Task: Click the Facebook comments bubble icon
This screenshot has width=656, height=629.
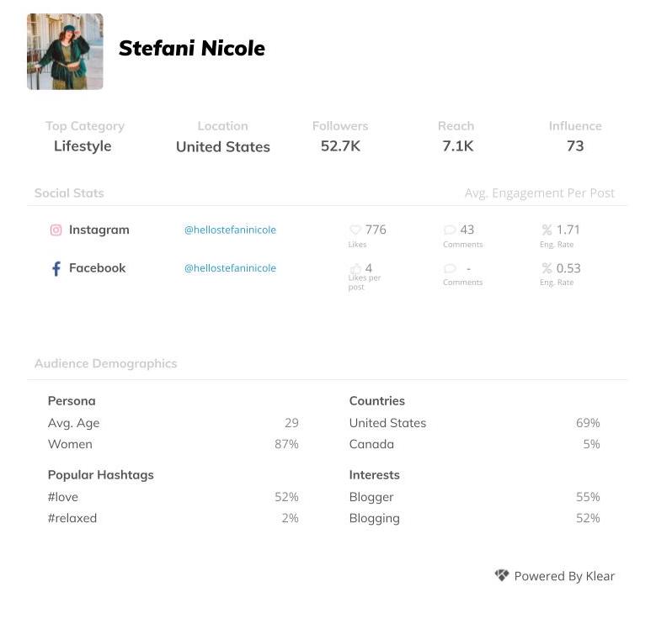Action: pyautogui.click(x=450, y=268)
